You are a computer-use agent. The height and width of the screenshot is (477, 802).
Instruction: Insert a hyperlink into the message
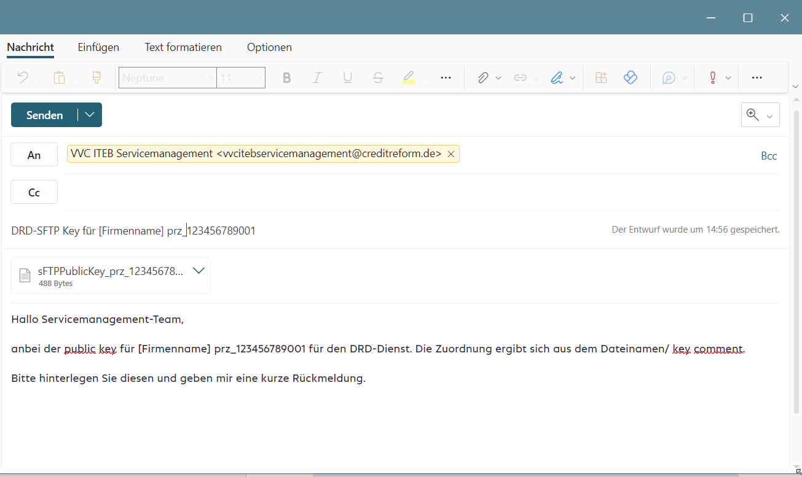pos(521,77)
